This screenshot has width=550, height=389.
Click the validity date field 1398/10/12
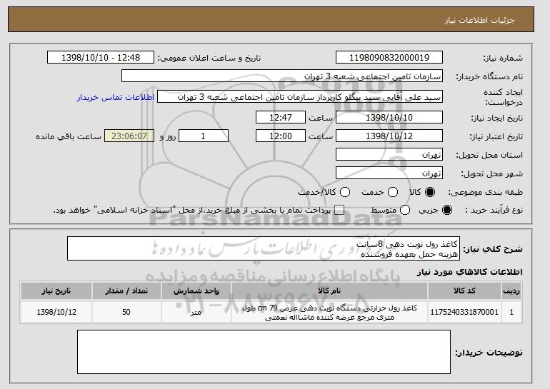(x=389, y=136)
